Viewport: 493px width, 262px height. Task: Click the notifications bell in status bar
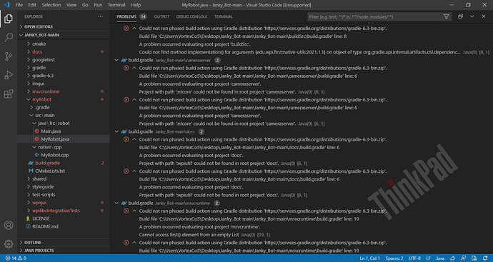pos(485,258)
